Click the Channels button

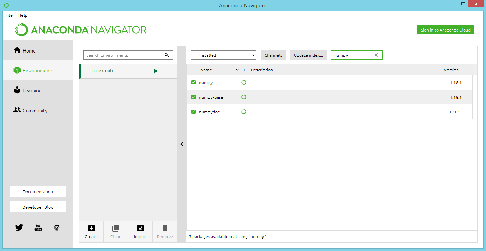(x=273, y=55)
